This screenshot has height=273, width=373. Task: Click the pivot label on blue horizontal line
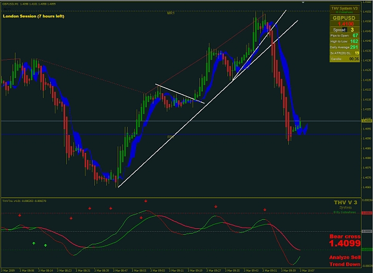click(x=171, y=137)
